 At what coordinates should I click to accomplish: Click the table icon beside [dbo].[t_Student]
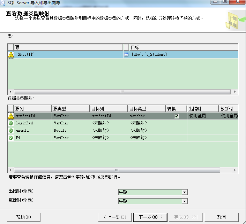[x=126, y=55]
